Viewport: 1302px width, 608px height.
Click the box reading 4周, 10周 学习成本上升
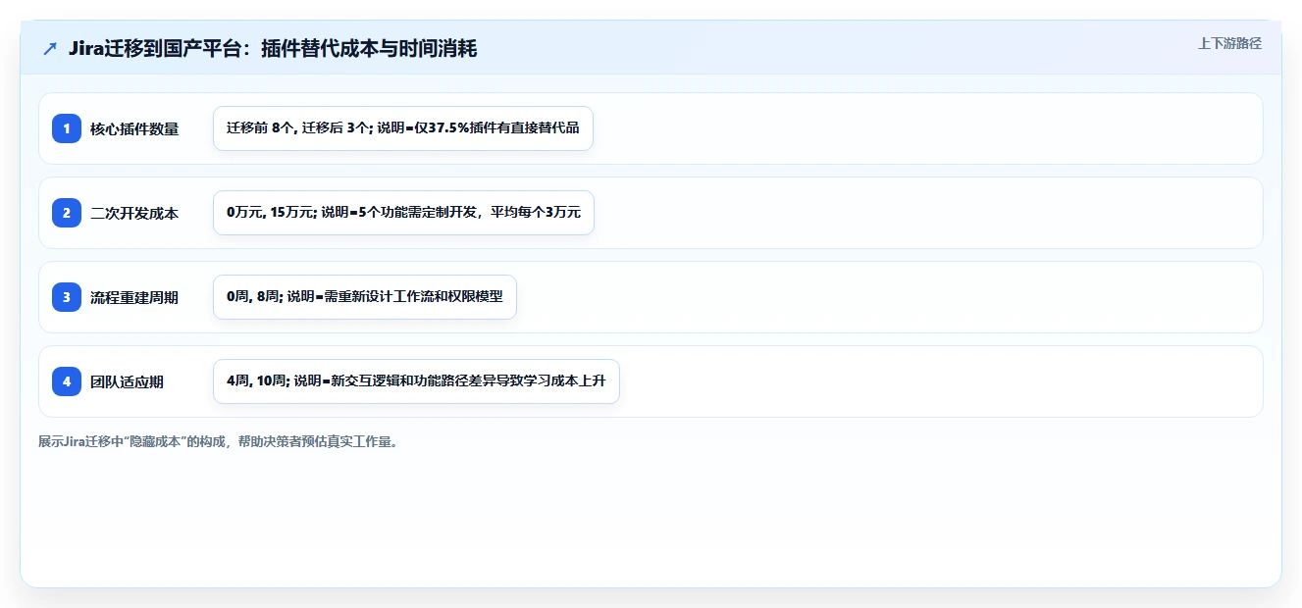click(416, 381)
